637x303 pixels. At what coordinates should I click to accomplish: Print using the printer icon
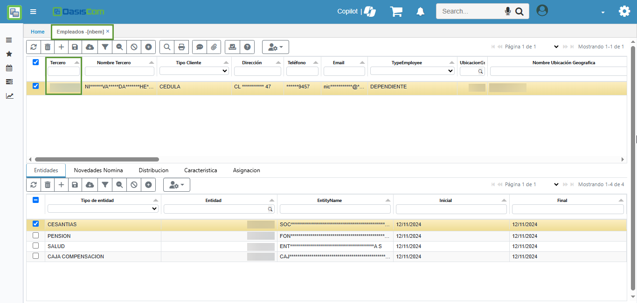(x=181, y=47)
